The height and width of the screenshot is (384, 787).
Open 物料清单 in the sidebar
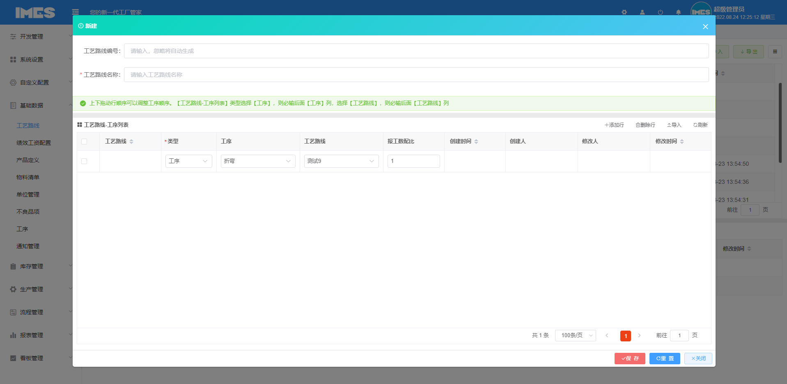(28, 177)
